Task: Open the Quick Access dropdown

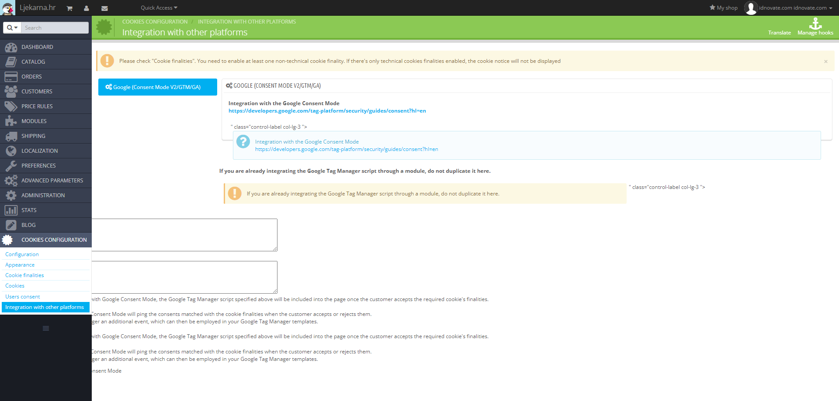Action: tap(159, 8)
